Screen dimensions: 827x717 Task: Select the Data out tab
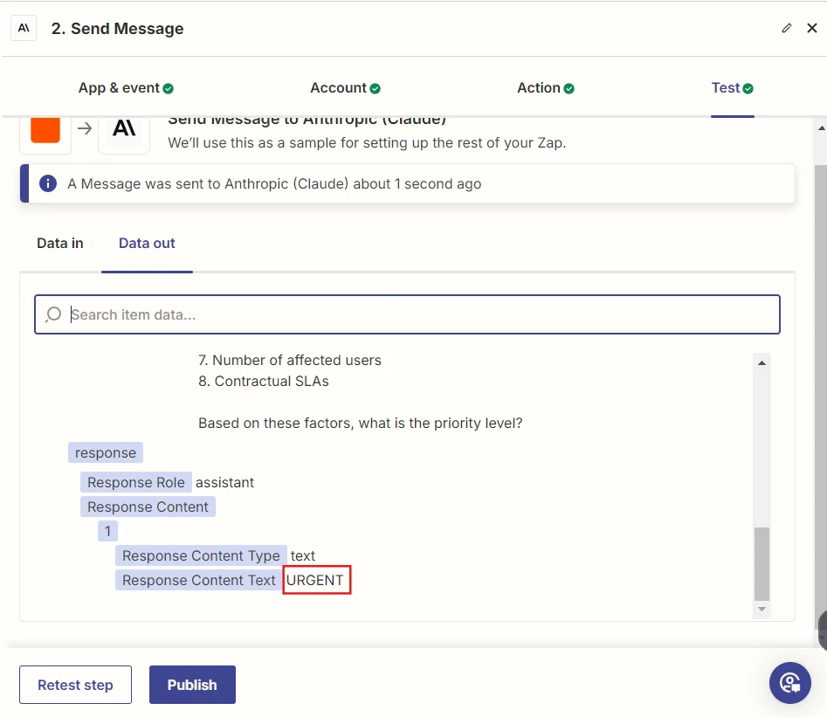coord(147,243)
